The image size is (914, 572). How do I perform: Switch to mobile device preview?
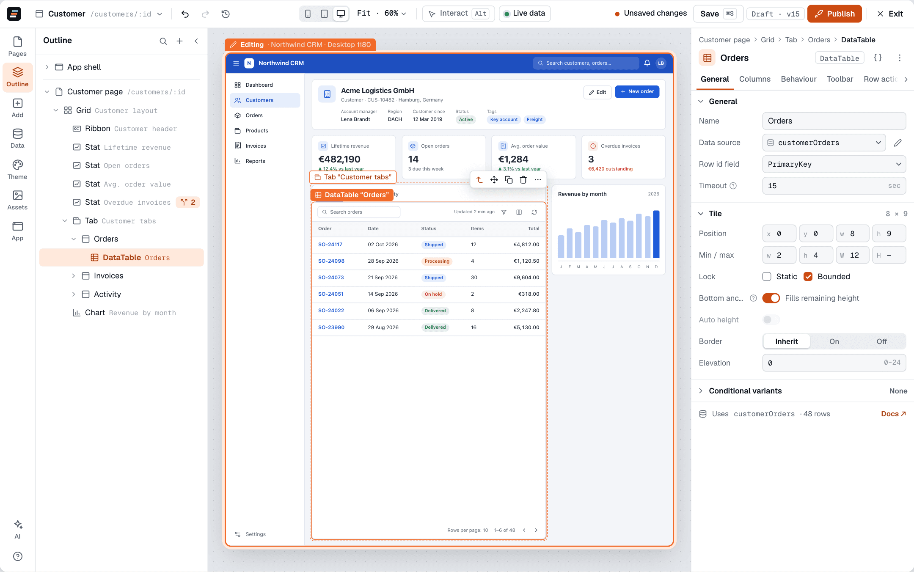[308, 14]
